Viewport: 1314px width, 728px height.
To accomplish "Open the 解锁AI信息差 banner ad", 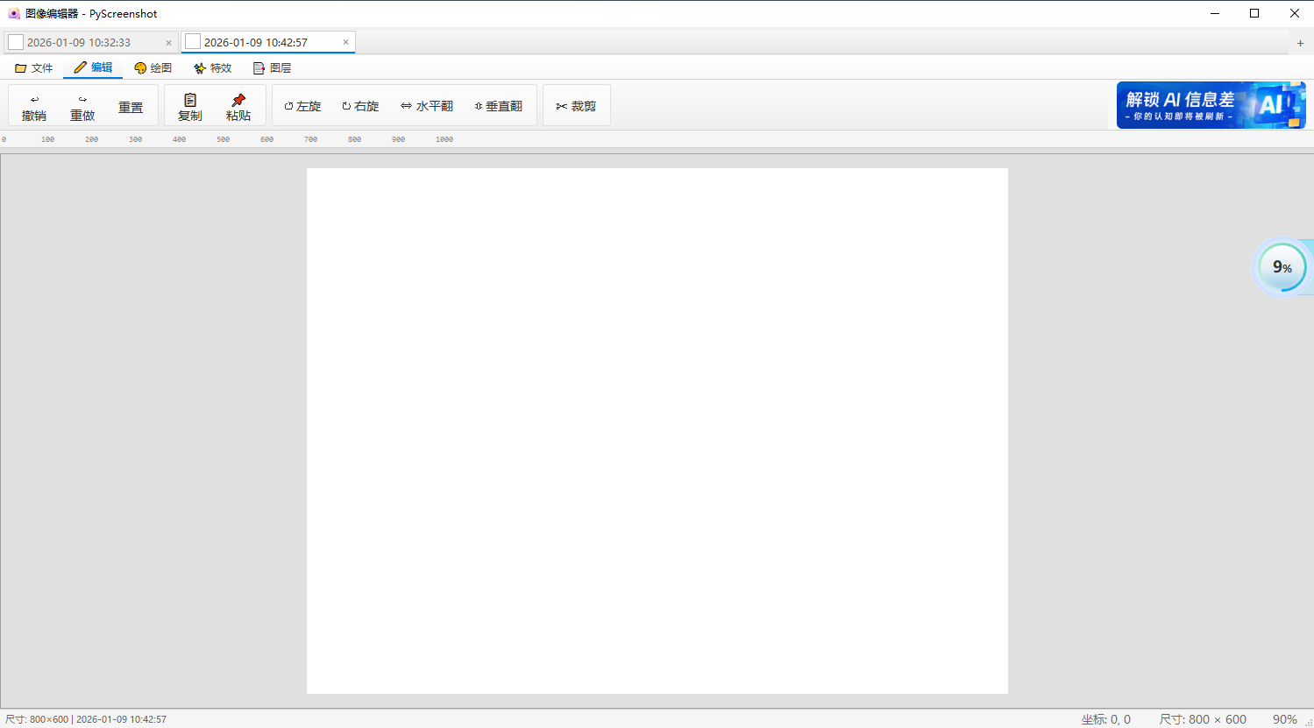I will point(1210,104).
